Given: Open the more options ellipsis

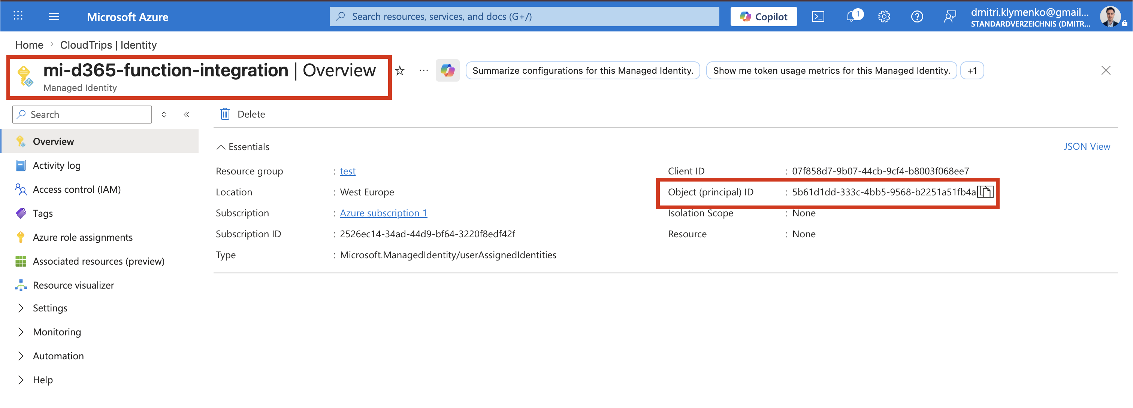Looking at the screenshot, I should tap(423, 71).
